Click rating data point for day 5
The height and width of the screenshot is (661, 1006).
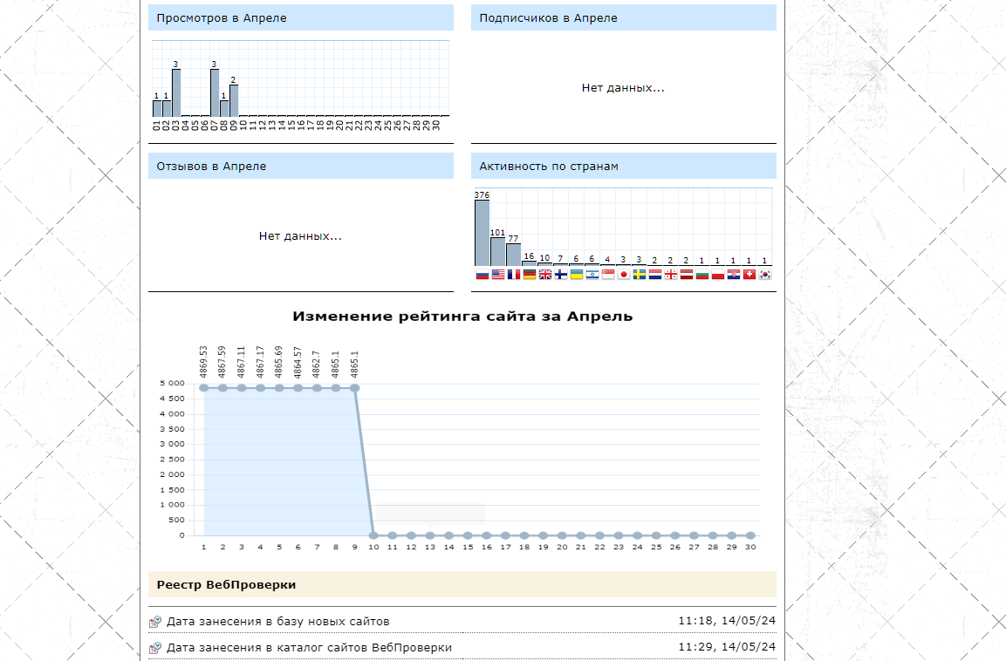[279, 388]
